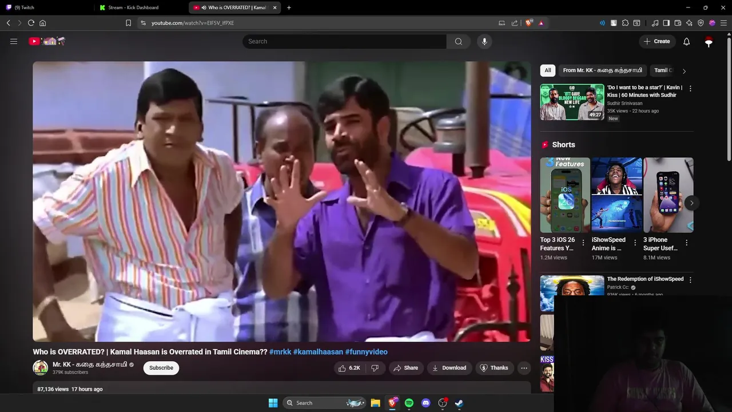Open options for iShowSpeed Anime short

point(635,243)
